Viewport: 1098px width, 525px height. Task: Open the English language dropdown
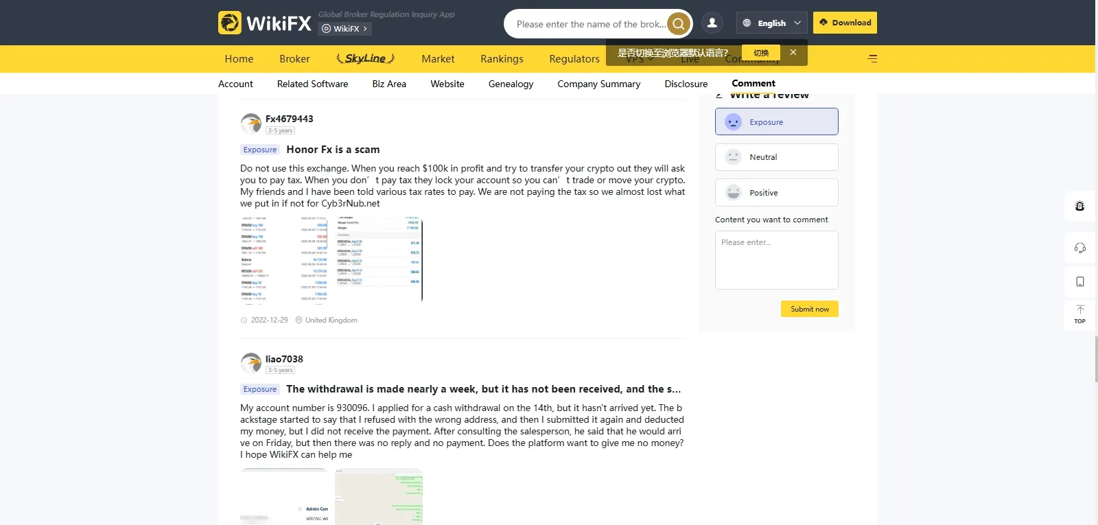[x=772, y=23]
